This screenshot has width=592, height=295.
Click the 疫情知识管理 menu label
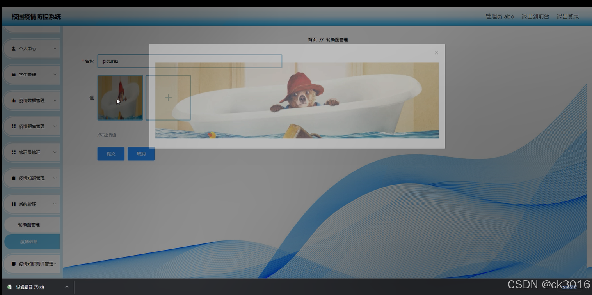coord(32,178)
